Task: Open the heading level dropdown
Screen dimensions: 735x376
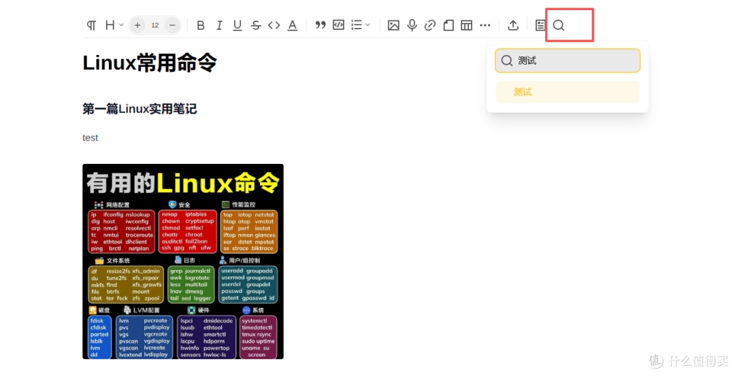Action: [114, 25]
